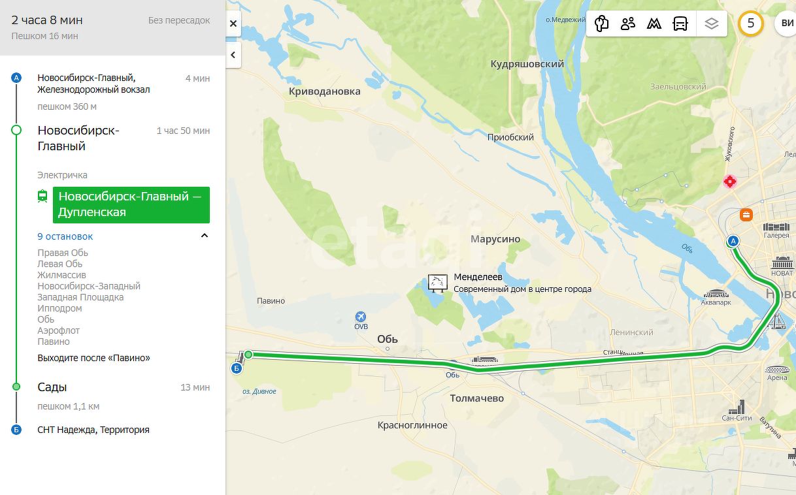Show metro layer on the map

[x=654, y=24]
